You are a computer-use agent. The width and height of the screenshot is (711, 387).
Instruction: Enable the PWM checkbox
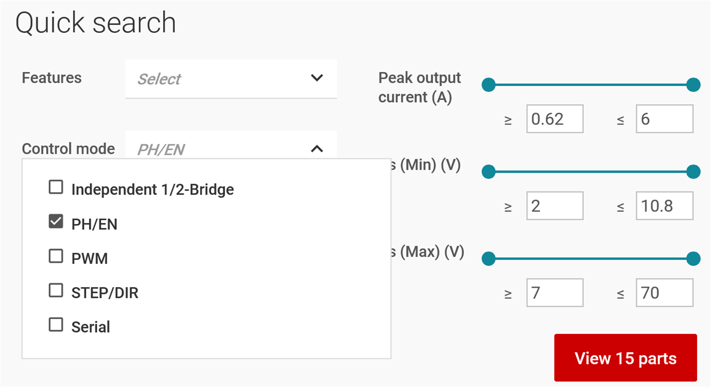(x=55, y=256)
